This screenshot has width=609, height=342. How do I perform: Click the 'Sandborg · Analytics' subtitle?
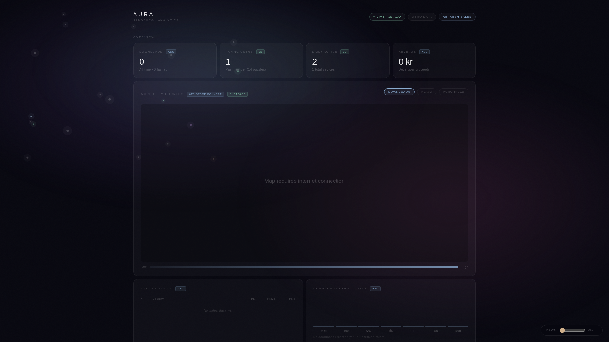[156, 20]
